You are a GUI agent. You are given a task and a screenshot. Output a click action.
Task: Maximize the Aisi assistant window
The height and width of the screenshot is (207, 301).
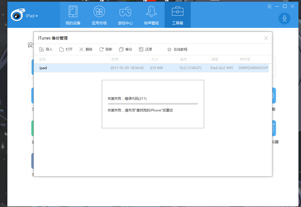click(x=285, y=6)
